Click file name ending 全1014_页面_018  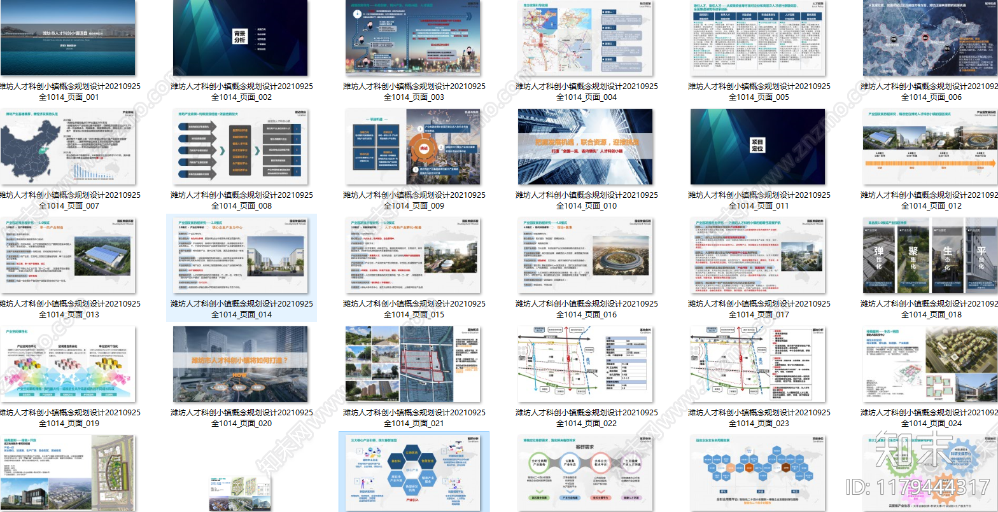pyautogui.click(x=929, y=309)
